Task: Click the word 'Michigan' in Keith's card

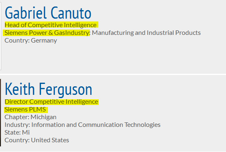Action: 43,117
